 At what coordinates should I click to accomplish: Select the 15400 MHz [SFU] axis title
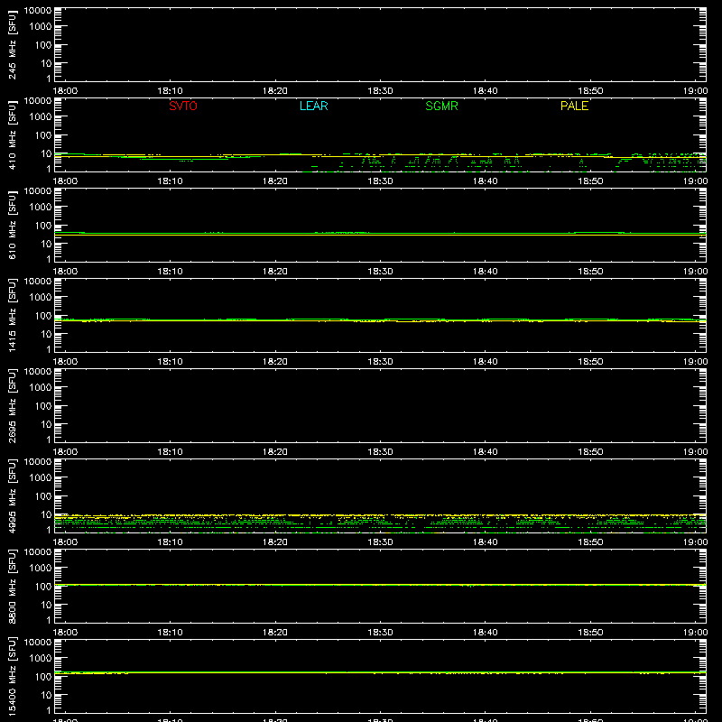[x=12, y=676]
